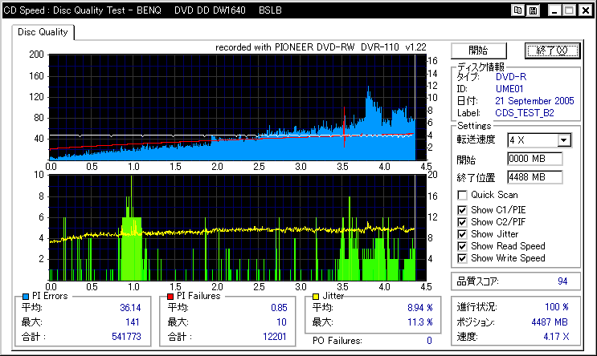
Task: Uncheck Show C2/PIF checkbox
Action: 462,222
